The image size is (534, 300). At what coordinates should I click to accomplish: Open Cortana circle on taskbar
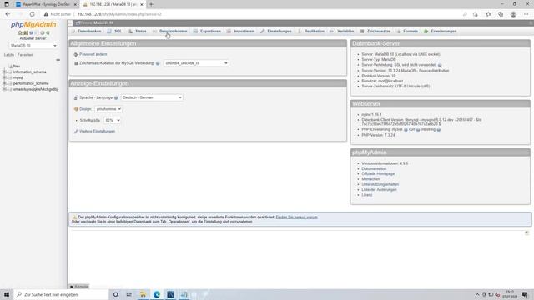tap(116, 294)
